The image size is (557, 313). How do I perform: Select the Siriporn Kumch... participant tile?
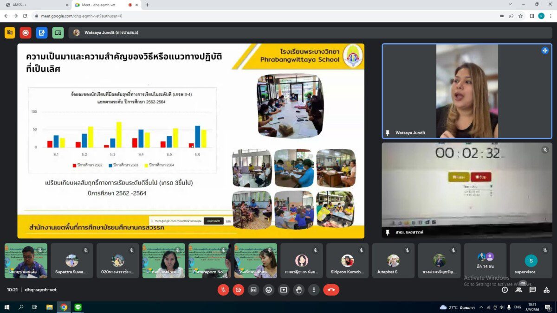coord(347,261)
